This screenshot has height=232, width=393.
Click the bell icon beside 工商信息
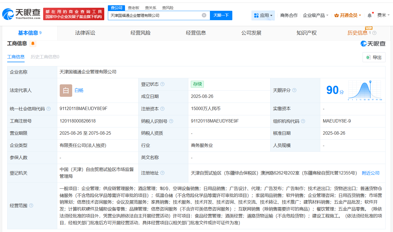33,43
